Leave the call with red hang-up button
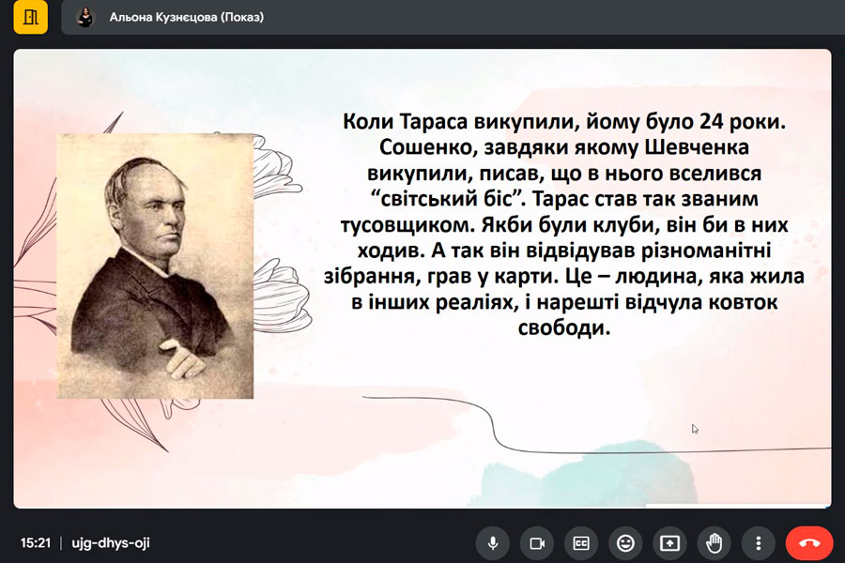The image size is (845, 563). pos(809,543)
